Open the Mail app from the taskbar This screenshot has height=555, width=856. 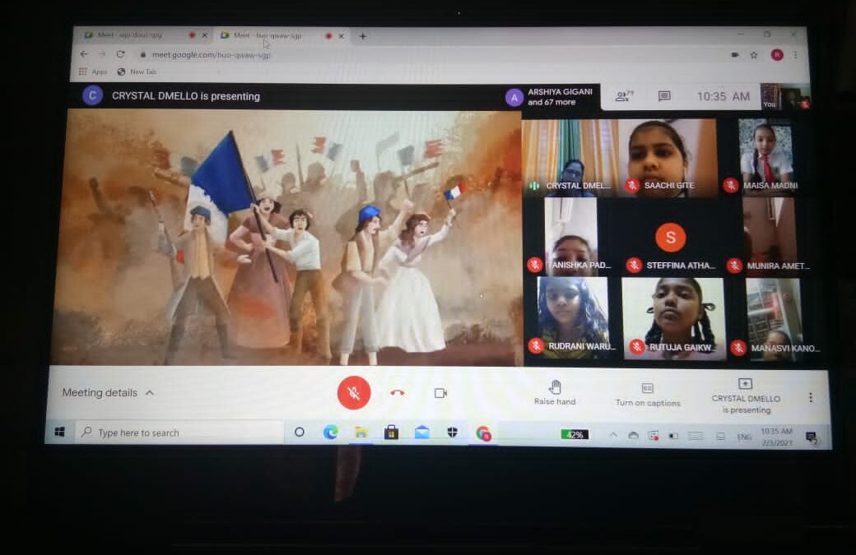[x=422, y=432]
